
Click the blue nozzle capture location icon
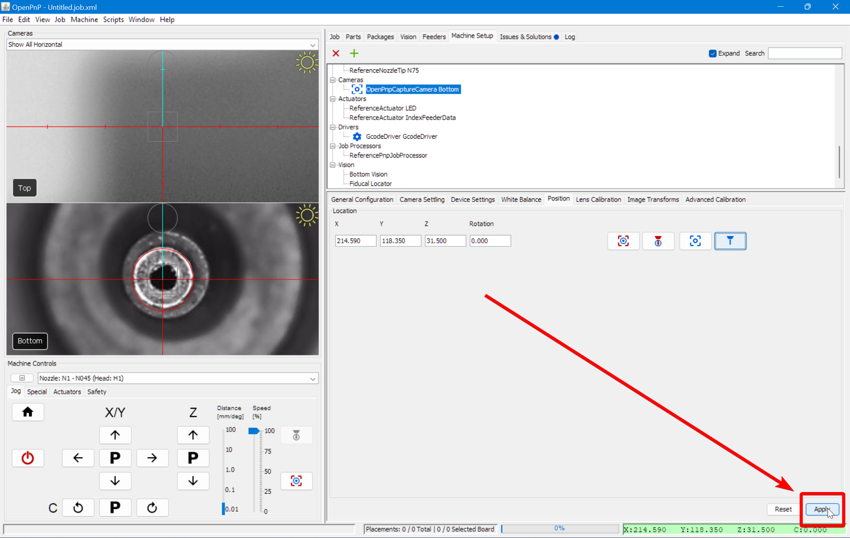tap(730, 241)
